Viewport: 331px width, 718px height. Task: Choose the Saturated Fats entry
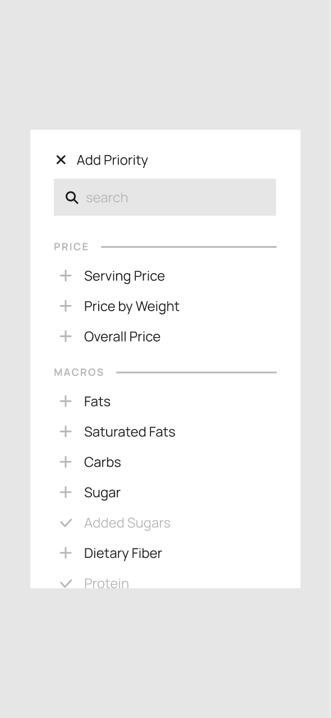[130, 431]
